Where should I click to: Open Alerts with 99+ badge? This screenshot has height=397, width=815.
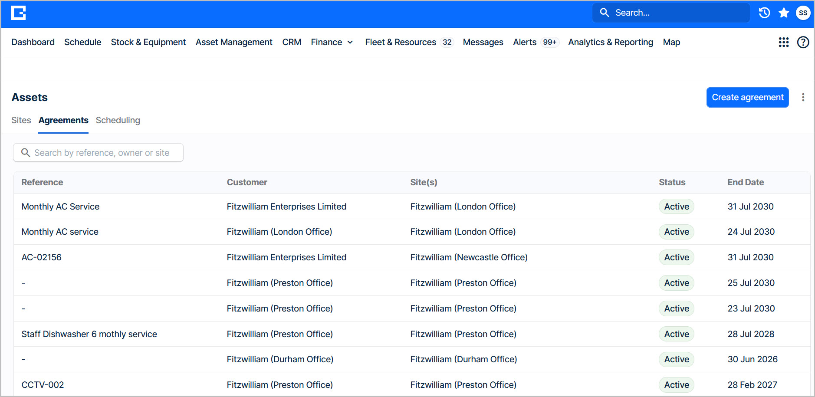tap(536, 42)
